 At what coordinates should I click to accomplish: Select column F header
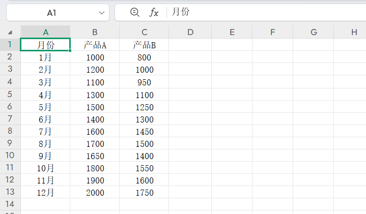coord(272,32)
